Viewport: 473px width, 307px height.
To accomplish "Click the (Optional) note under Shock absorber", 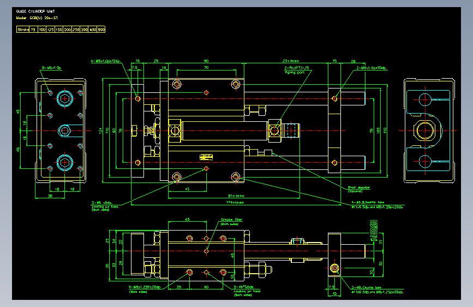I will tap(355, 191).
